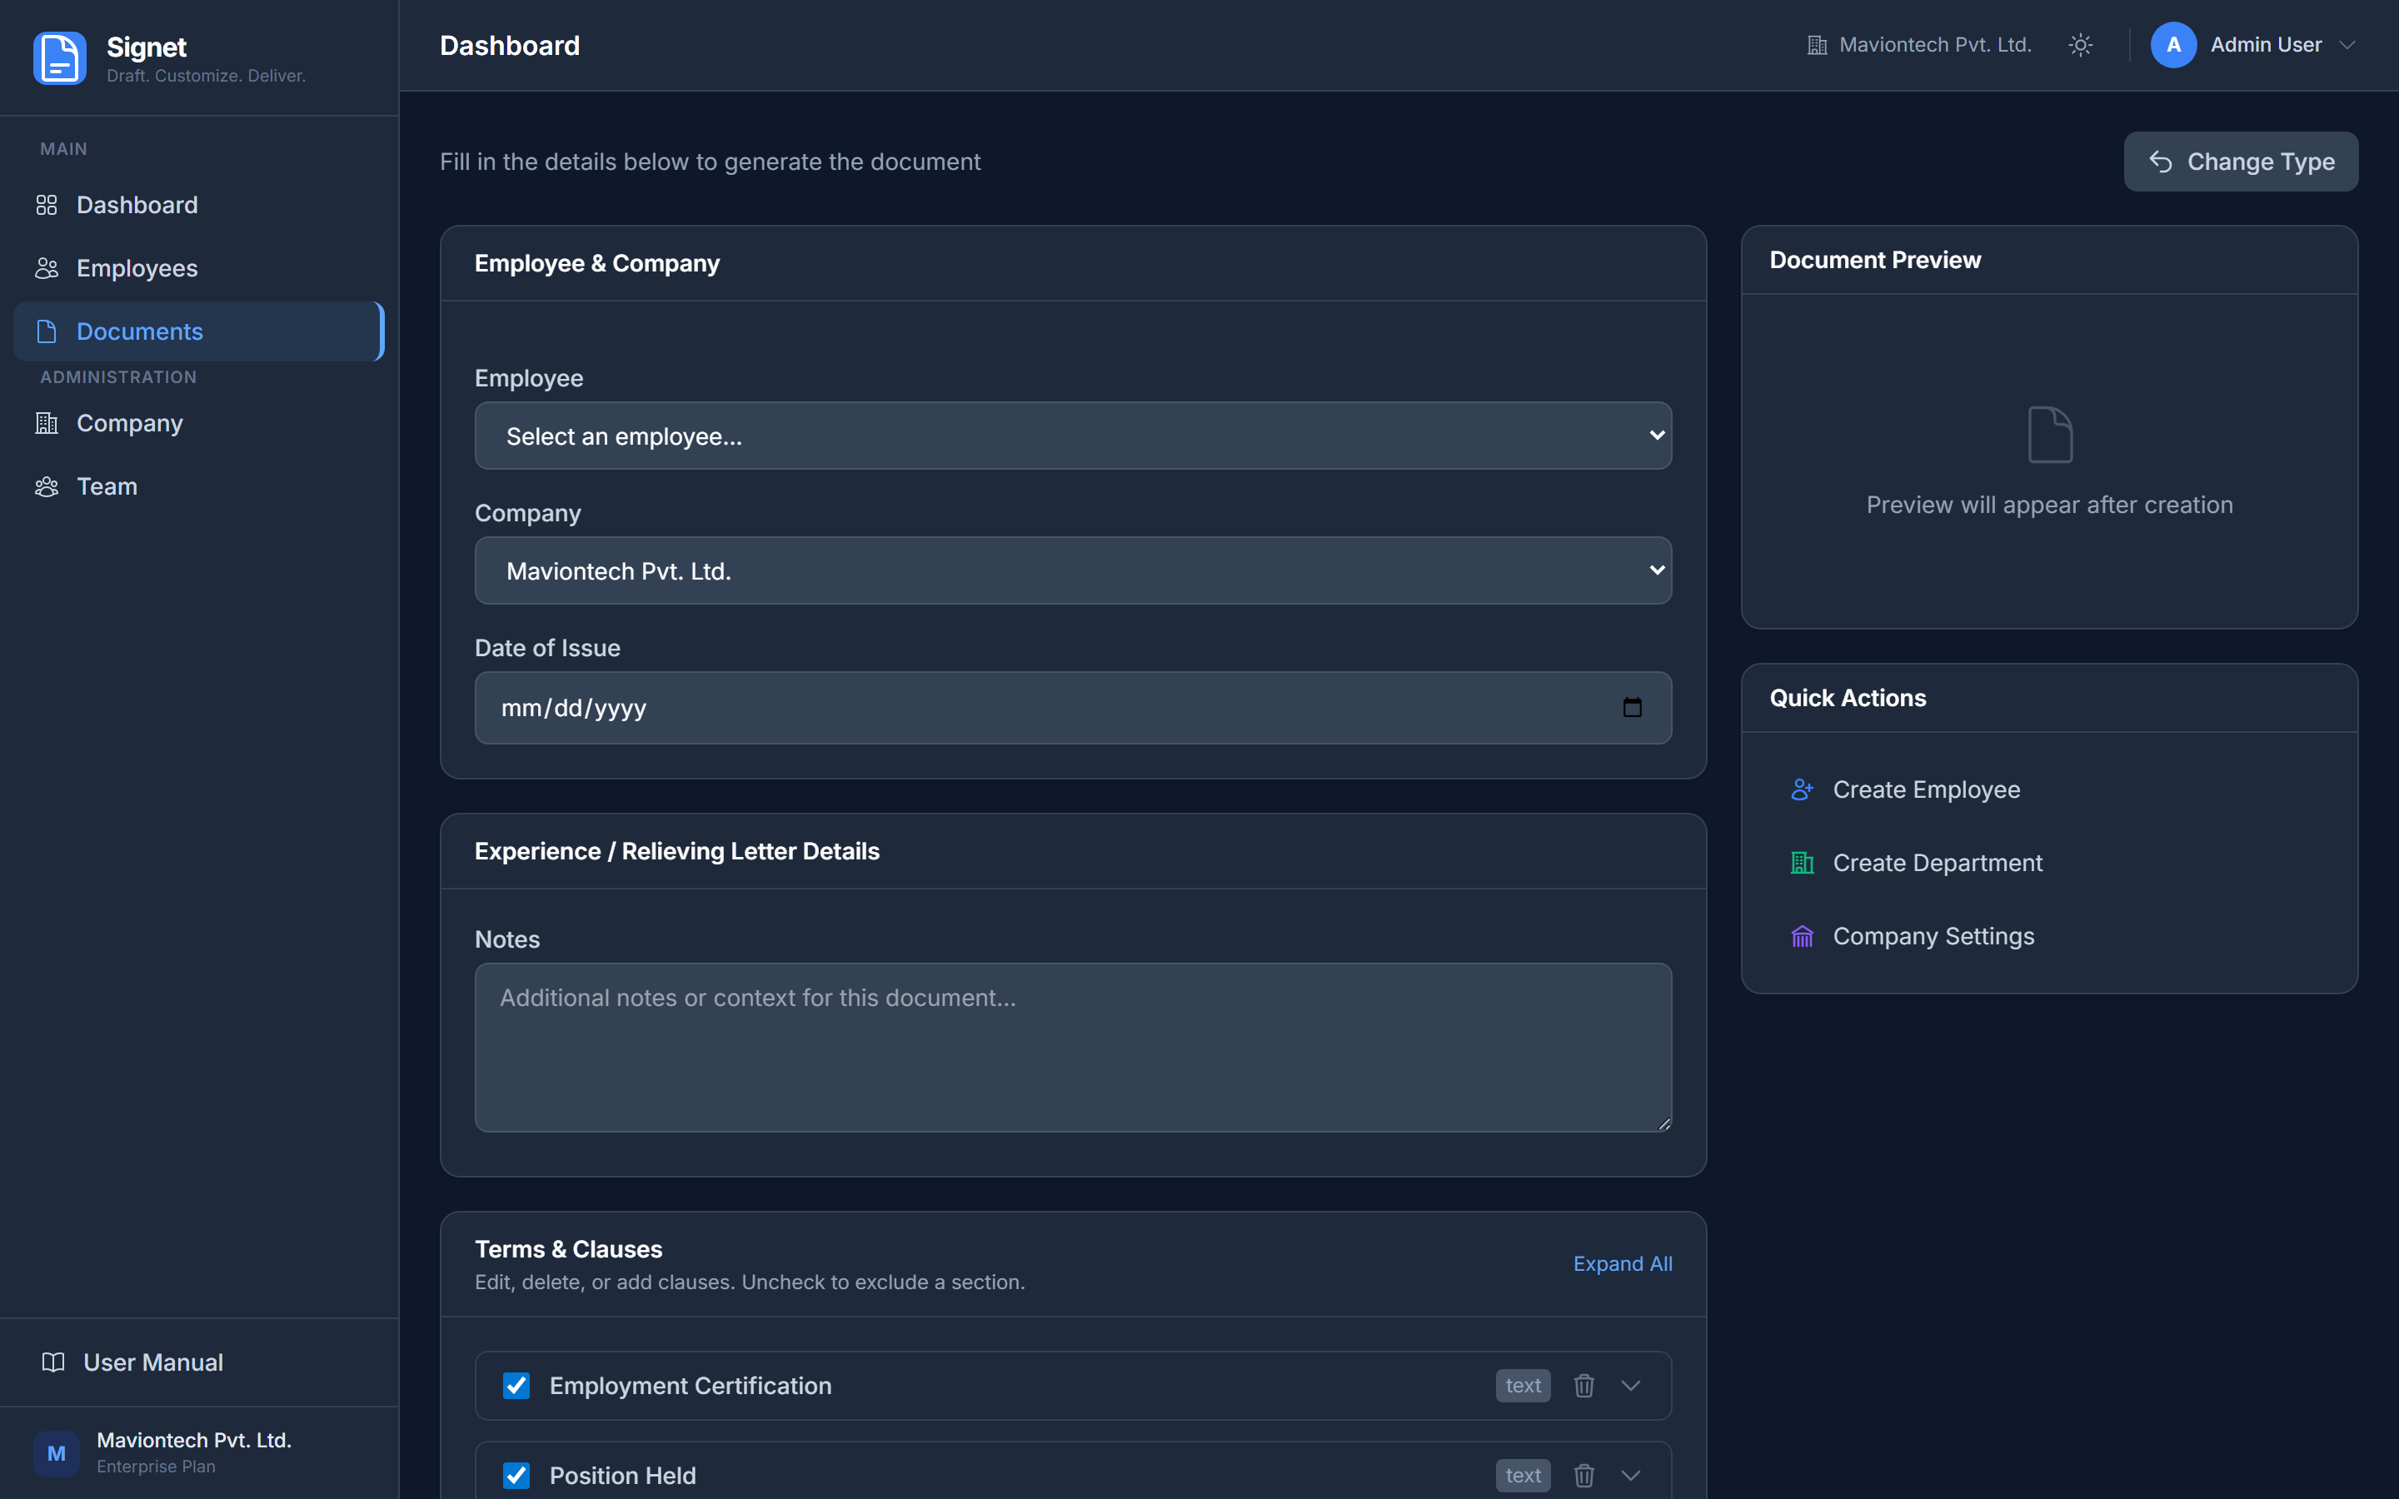Screen dimensions: 2399x1499
Task: Click the Expand All link
Action: [x=1622, y=1264]
